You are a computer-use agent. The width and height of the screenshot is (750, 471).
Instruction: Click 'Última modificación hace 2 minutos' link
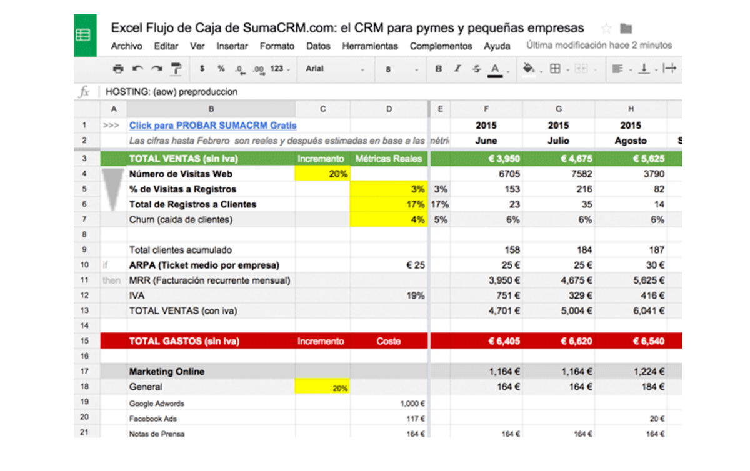click(599, 45)
